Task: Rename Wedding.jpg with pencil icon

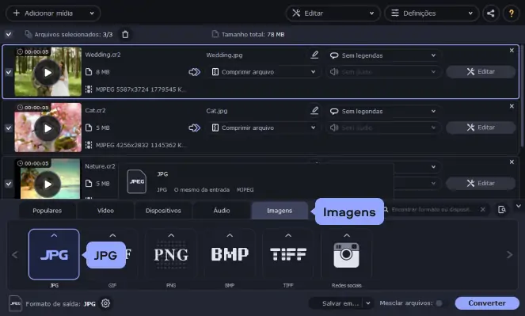Action: [314, 55]
